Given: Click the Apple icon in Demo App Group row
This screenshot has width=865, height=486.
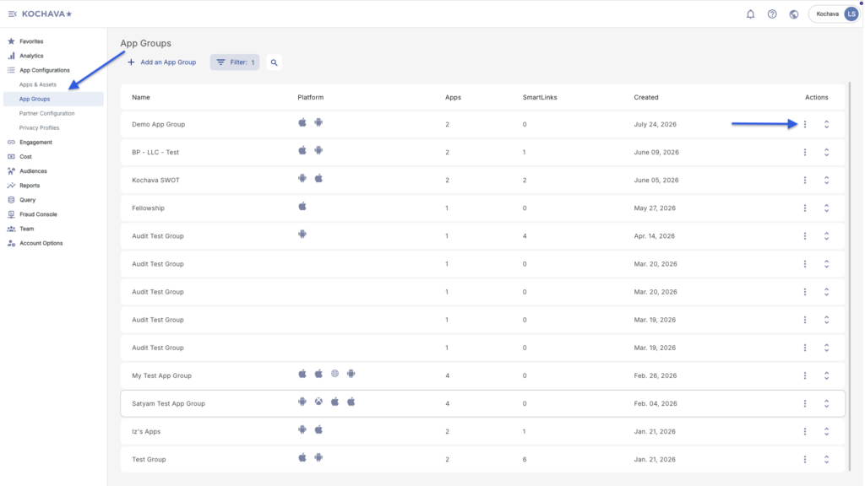Looking at the screenshot, I should point(302,122).
